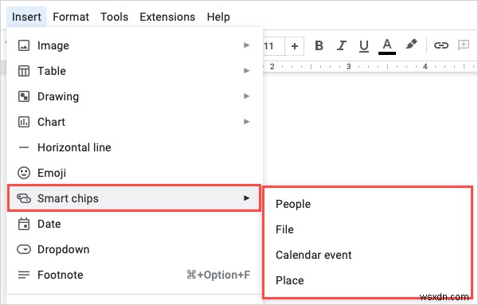Open the Extensions menu
This screenshot has height=305, width=478.
coord(167,17)
